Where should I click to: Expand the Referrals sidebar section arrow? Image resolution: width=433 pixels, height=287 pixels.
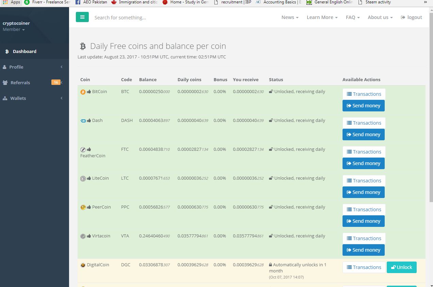click(x=62, y=83)
